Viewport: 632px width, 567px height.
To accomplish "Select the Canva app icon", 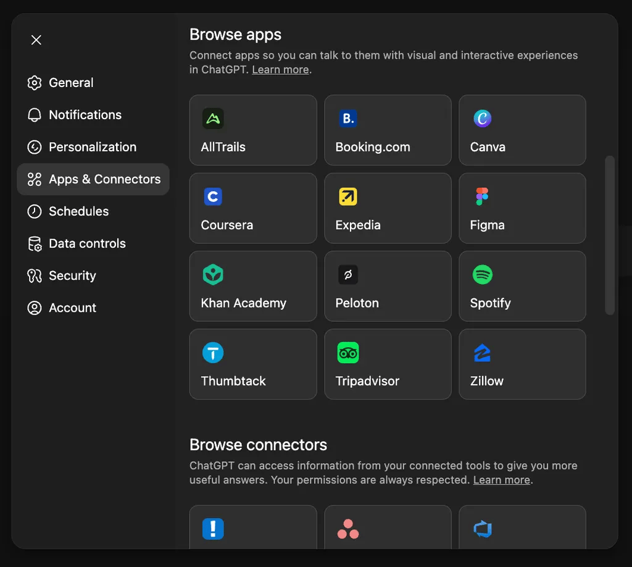I will [482, 119].
